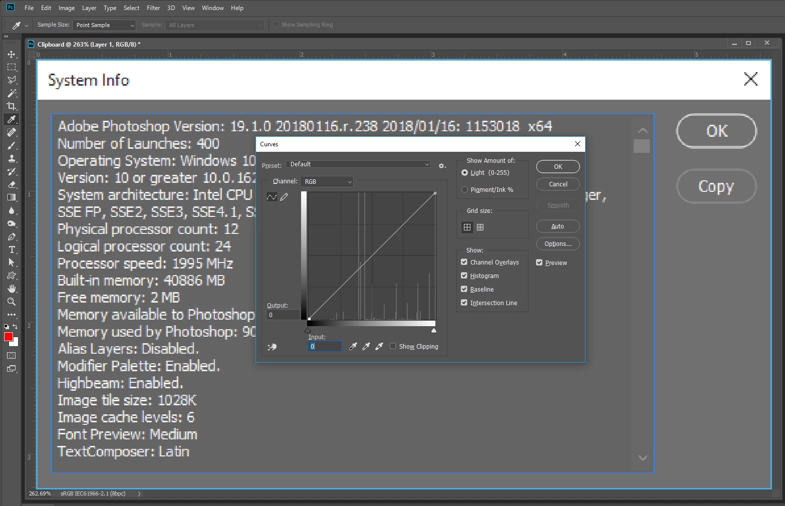
Task: Open the Window menu
Action: pos(213,8)
